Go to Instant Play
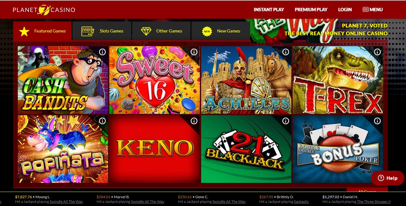The width and height of the screenshot is (406, 206). click(x=269, y=10)
